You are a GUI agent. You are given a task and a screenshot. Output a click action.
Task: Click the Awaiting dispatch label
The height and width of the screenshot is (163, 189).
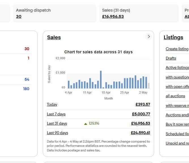tap(33, 10)
